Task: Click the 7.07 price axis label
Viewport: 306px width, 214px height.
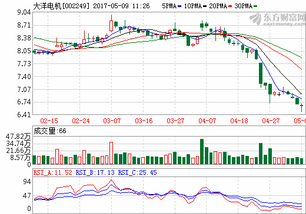Action: pos(24,89)
